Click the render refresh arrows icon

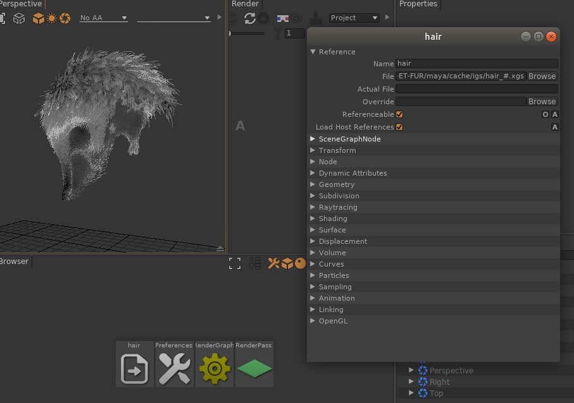[249, 18]
